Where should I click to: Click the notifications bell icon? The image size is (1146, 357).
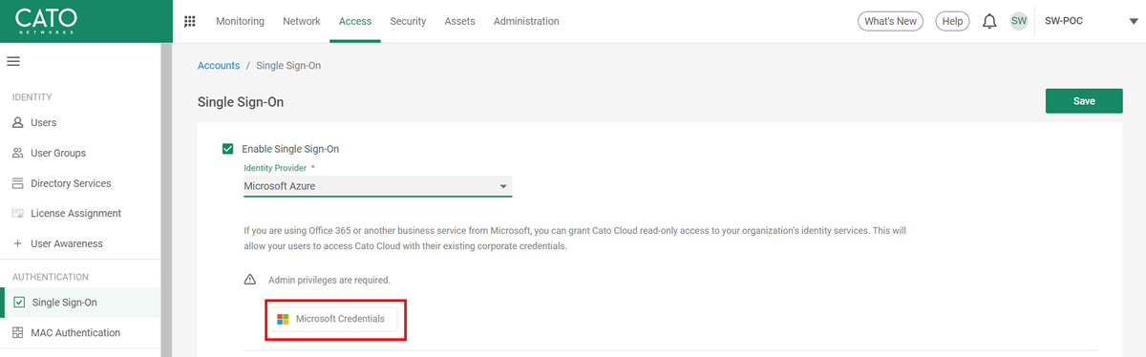point(989,21)
